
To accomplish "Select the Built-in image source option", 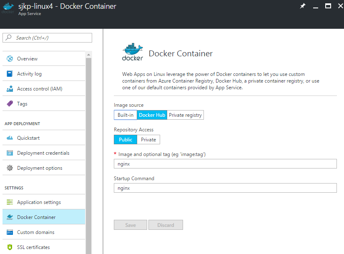I will coord(125,115).
